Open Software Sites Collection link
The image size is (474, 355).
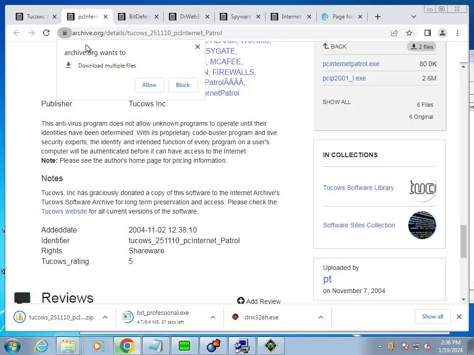[x=359, y=225]
